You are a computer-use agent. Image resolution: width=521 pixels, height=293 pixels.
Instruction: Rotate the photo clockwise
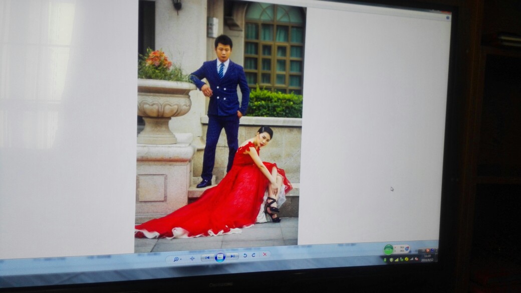(x=253, y=255)
